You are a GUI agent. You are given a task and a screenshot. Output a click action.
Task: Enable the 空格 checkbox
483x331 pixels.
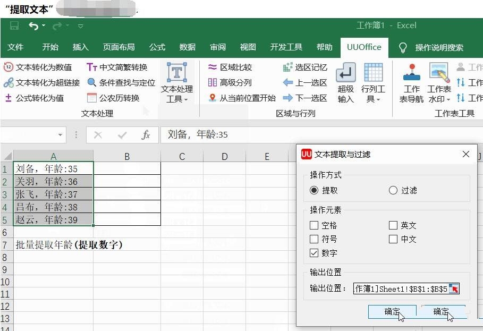(314, 226)
